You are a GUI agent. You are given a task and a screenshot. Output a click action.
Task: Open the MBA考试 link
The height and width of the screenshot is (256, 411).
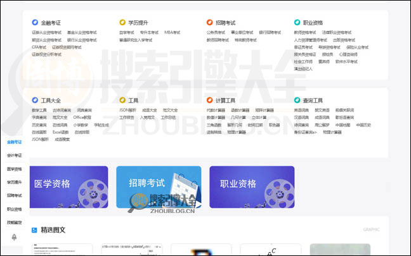point(173,33)
